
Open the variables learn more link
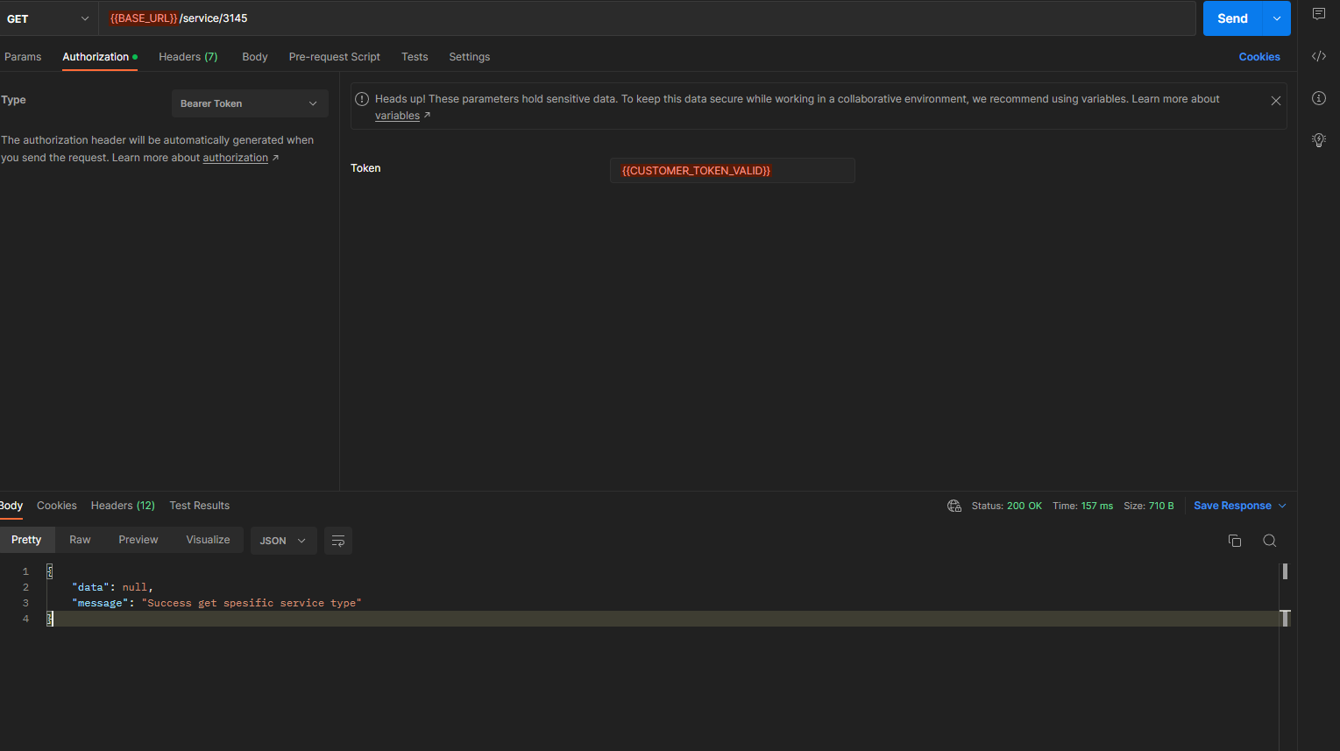click(x=397, y=115)
